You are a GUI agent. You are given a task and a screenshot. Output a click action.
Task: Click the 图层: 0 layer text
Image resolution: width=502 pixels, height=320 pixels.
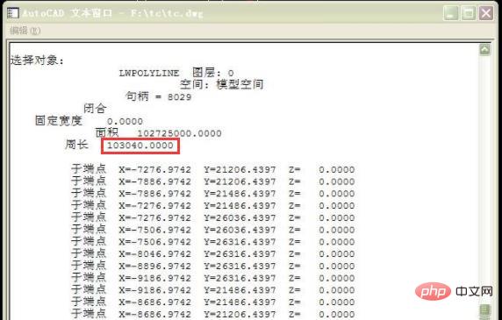click(213, 73)
